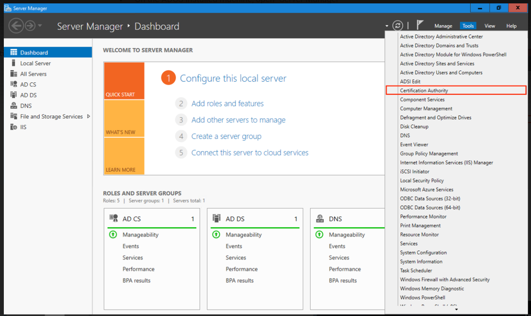Open Performance Monitor from Tools menu

423,217
